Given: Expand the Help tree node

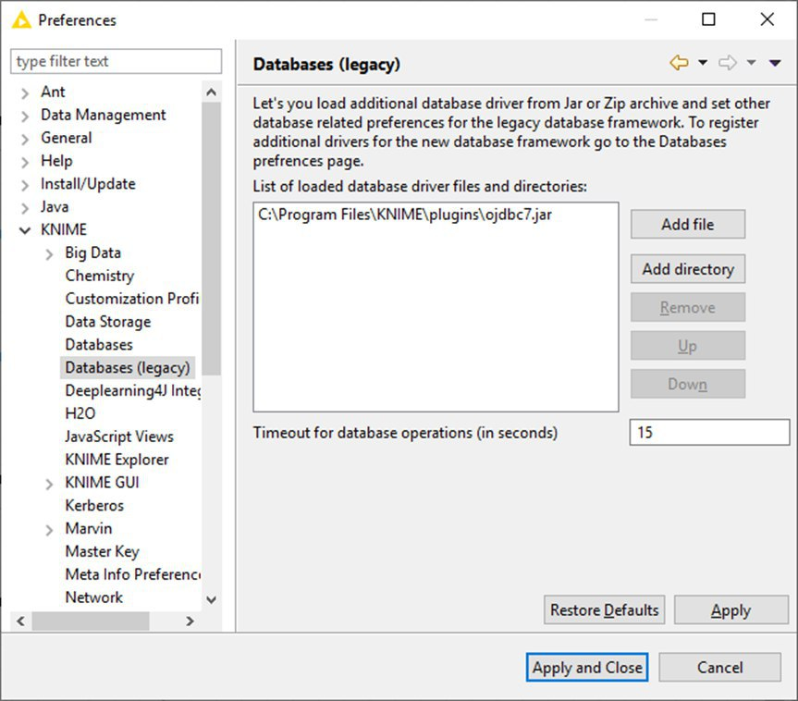Looking at the screenshot, I should pos(25,162).
